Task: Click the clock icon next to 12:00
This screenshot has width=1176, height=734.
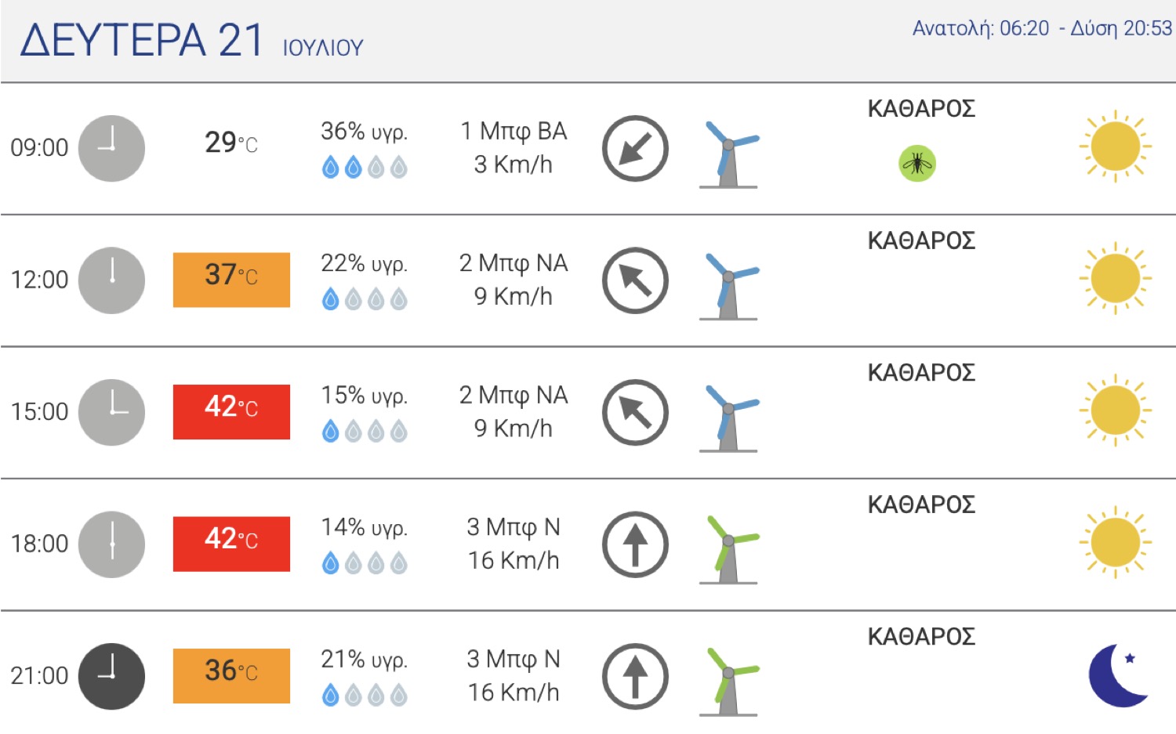Action: (x=112, y=280)
